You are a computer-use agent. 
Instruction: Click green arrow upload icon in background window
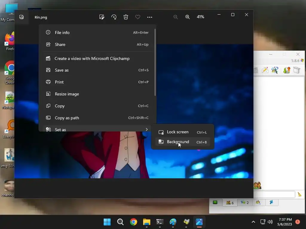pyautogui.click(x=287, y=70)
